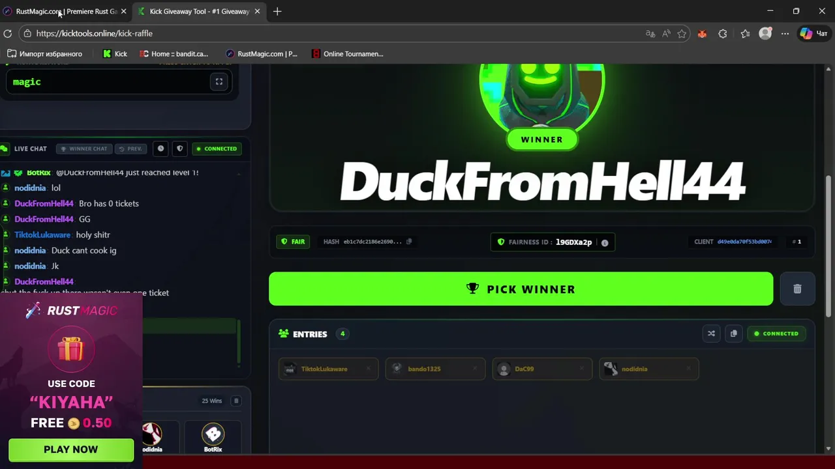835x469 pixels.
Task: Click the winner name DuckFromHell44
Action: click(542, 181)
